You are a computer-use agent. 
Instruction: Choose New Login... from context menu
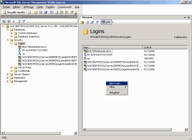(117, 83)
